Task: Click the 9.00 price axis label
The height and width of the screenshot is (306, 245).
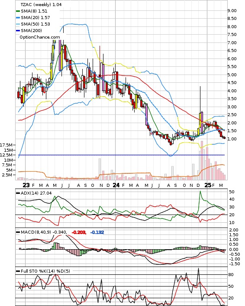Action: tap(232, 11)
